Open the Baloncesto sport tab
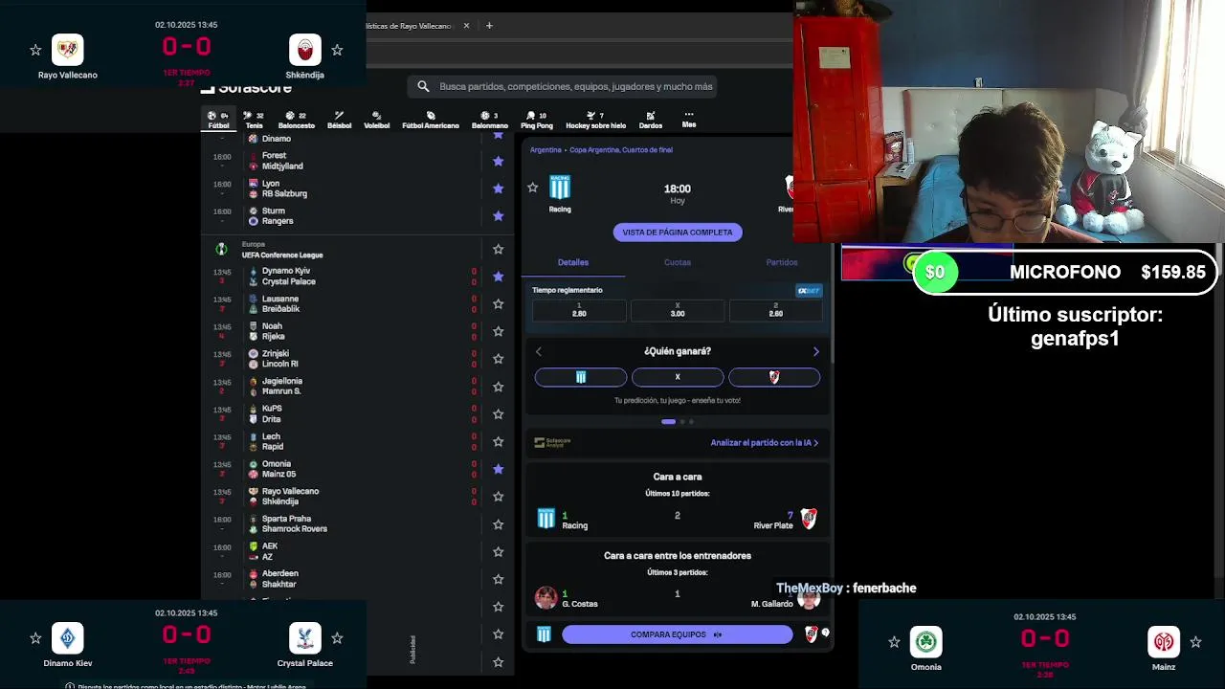This screenshot has height=689, width=1225. 296,120
